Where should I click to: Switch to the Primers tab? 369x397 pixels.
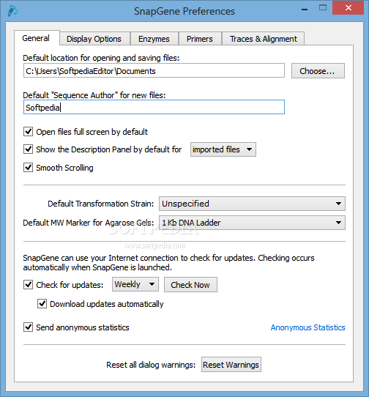tap(200, 39)
